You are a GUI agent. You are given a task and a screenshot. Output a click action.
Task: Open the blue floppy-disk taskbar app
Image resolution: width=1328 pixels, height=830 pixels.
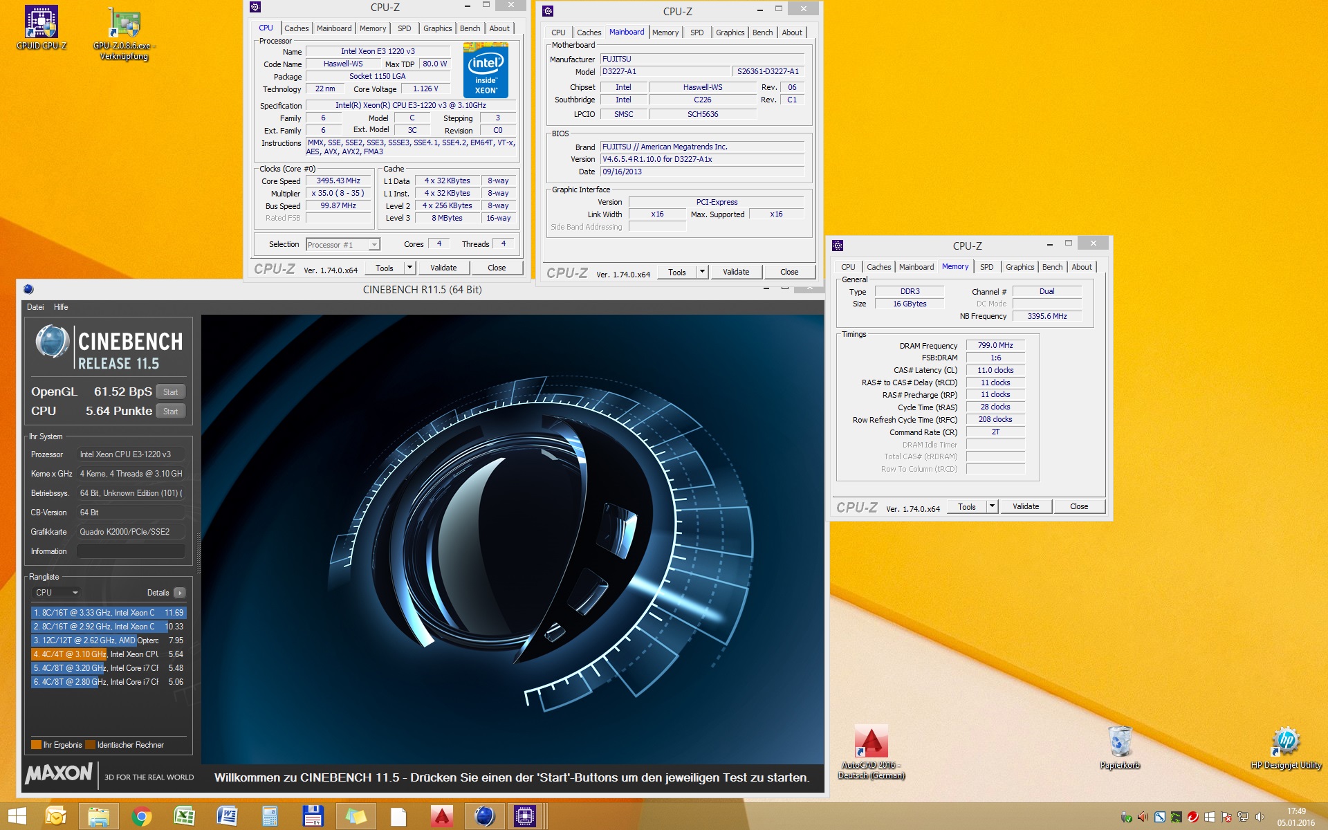pyautogui.click(x=313, y=816)
